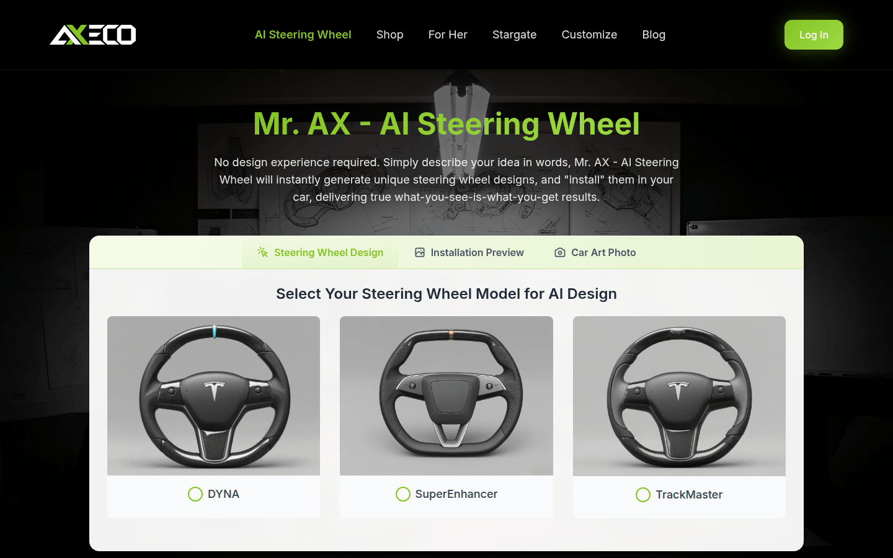The height and width of the screenshot is (558, 893).
Task: Click the image icon beside Installation Preview
Action: (420, 252)
